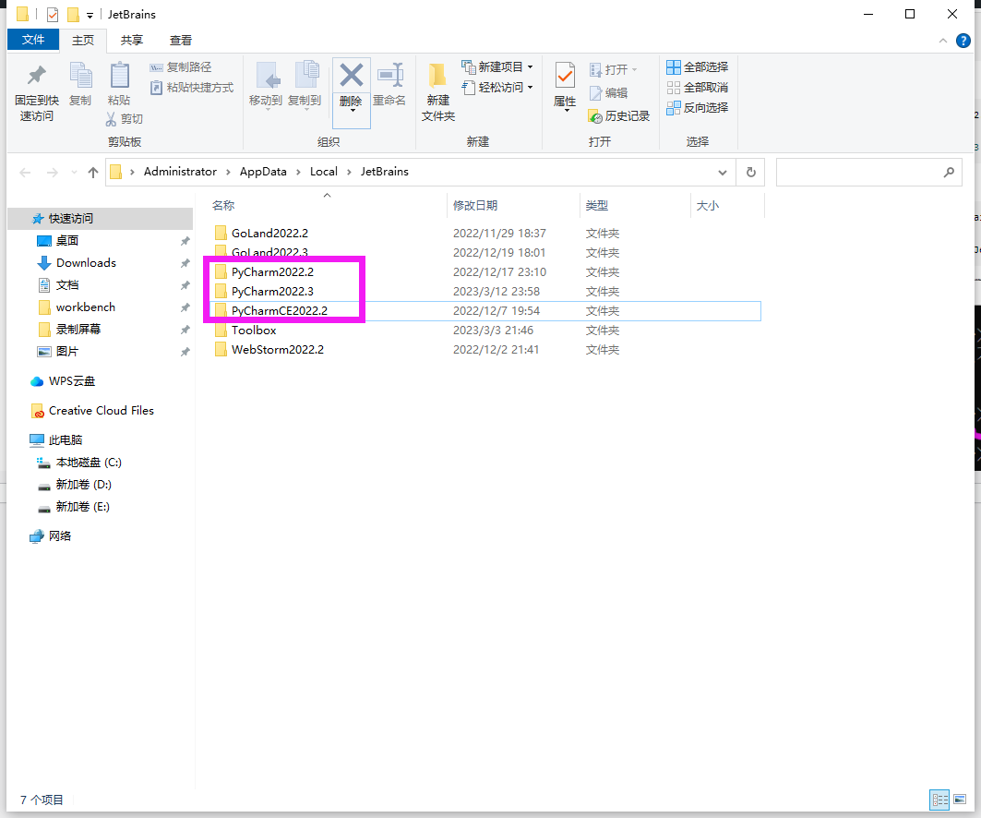
Task: Click the Open (打开) button in the ribbon
Action: [613, 69]
